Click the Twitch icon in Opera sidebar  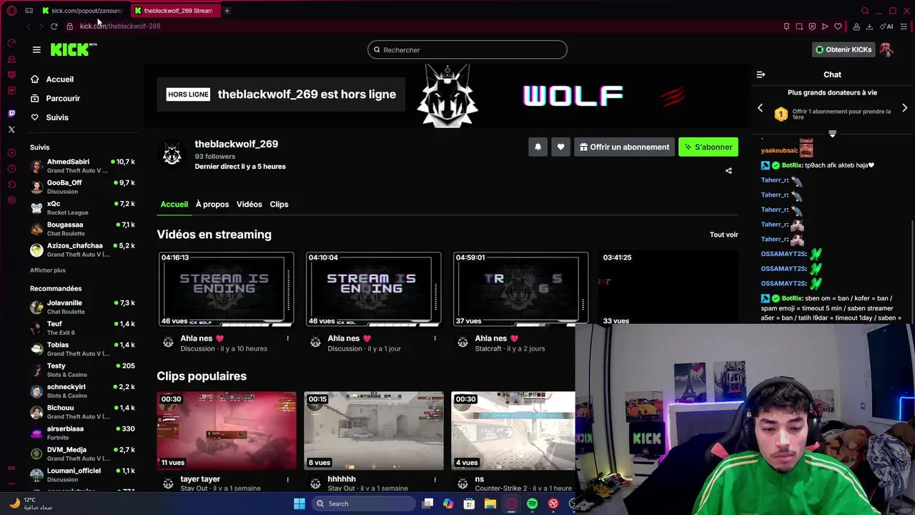pyautogui.click(x=11, y=114)
